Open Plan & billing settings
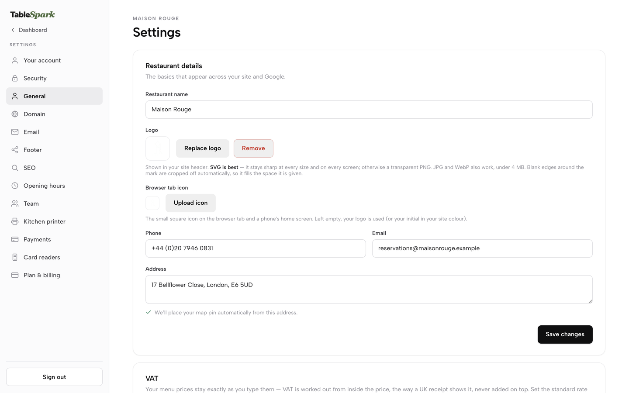 point(54,275)
